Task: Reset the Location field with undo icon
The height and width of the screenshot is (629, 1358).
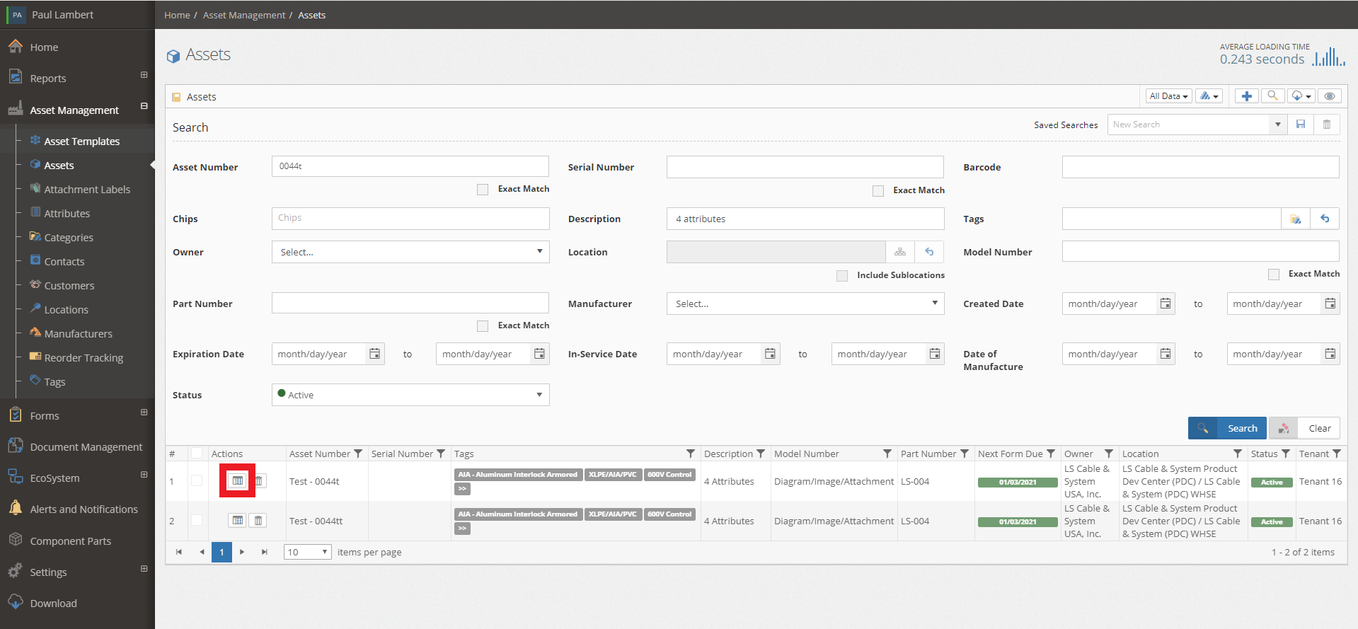Action: pos(929,252)
